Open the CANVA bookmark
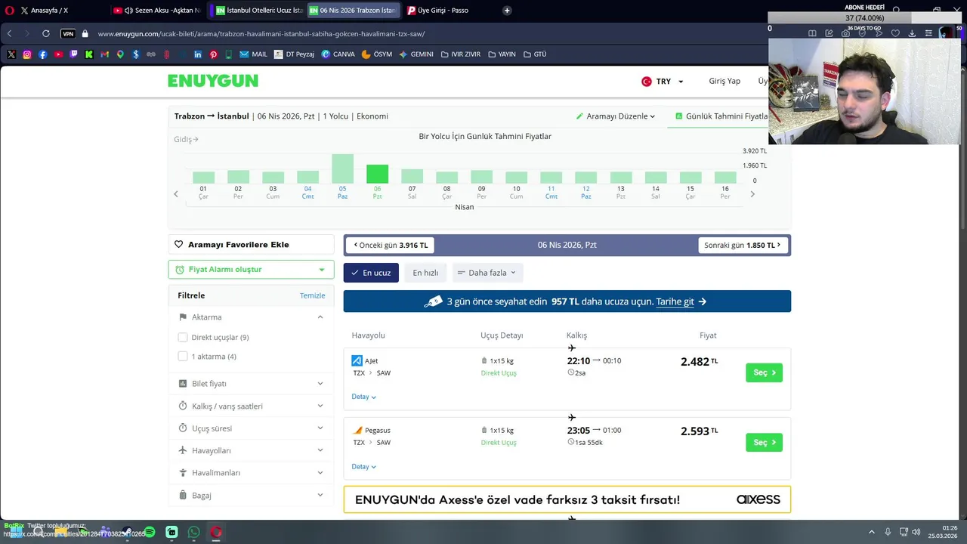The image size is (967, 544). tap(338, 54)
